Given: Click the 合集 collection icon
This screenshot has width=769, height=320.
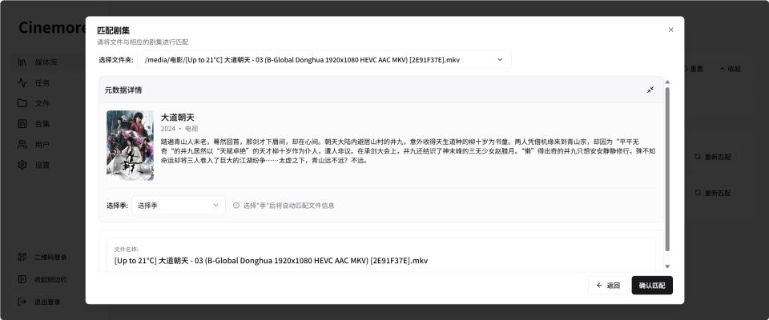Looking at the screenshot, I should click(x=22, y=124).
